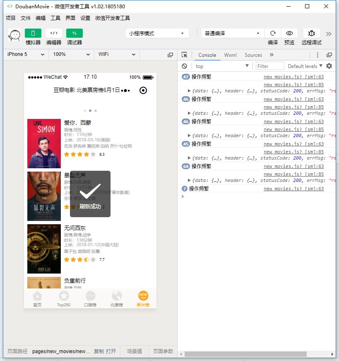Click the 7.7 star rating of 无问西东

click(x=84, y=260)
